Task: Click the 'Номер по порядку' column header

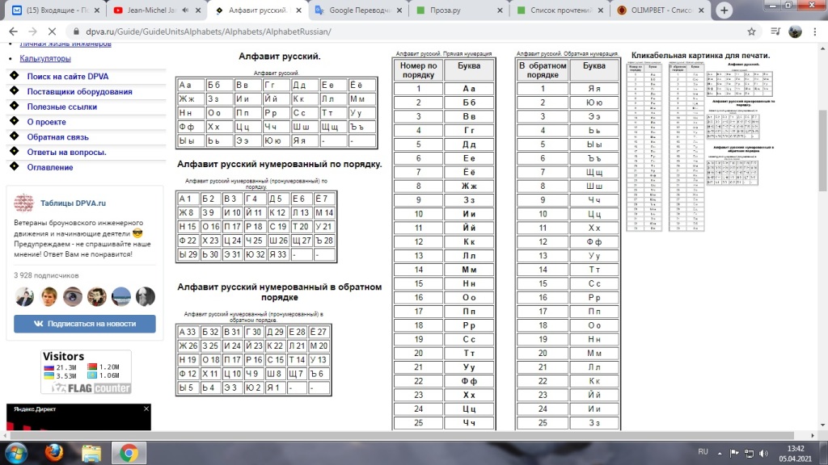Action: point(418,70)
